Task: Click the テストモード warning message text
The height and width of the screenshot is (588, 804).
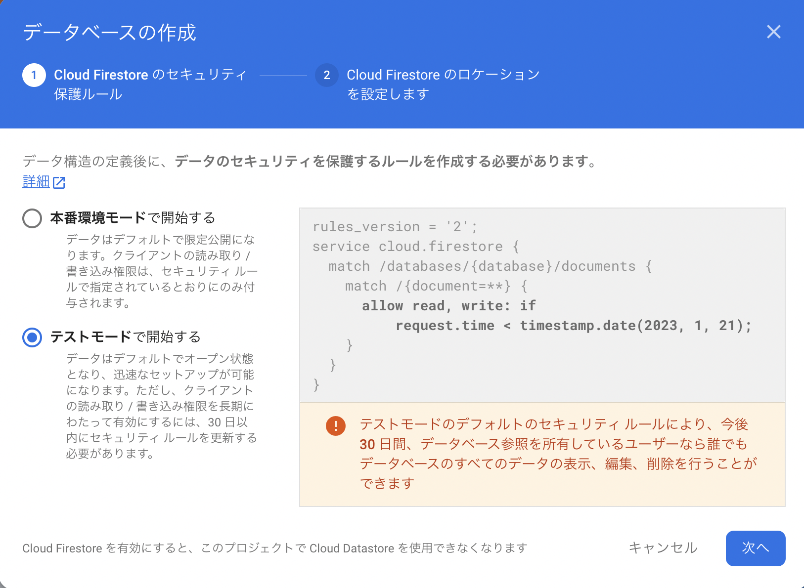Action: [x=558, y=454]
